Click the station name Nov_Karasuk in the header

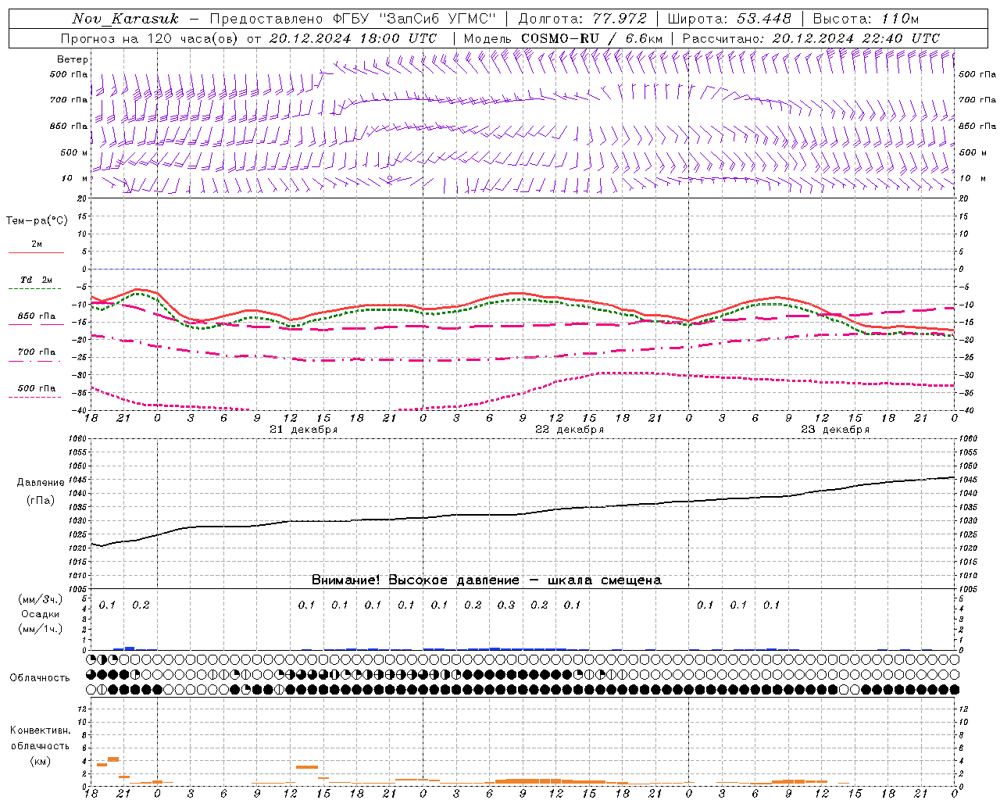click(126, 19)
